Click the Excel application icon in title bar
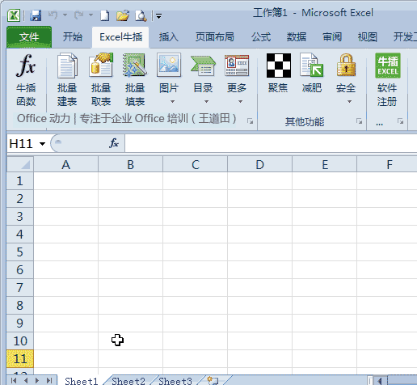 pos(14,15)
